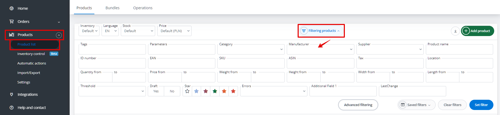
Task: Click the filter lines icon beside Filtering products
Action: point(304,31)
